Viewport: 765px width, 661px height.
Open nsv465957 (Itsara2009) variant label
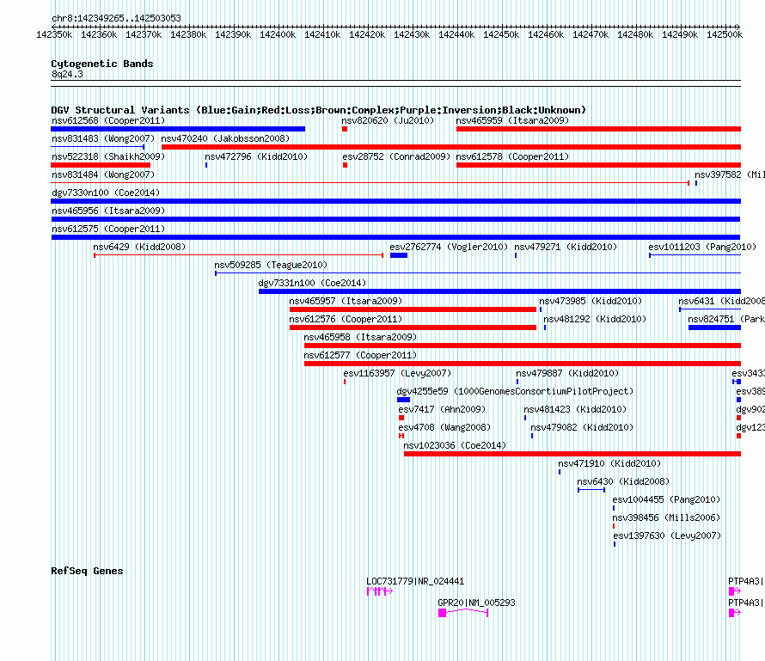(x=346, y=301)
